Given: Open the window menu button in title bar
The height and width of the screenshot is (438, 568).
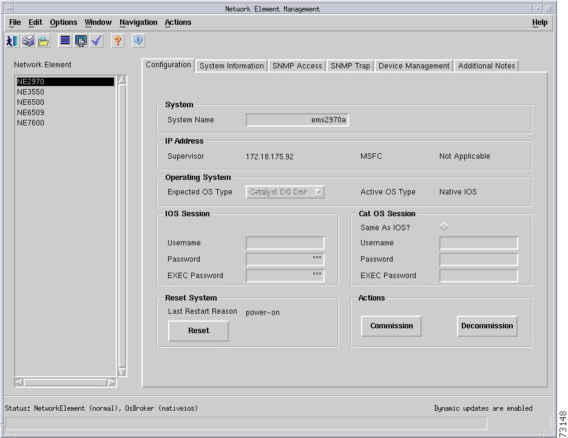Looking at the screenshot, I should [8, 8].
